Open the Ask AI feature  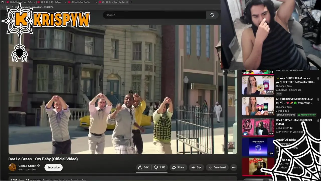click(196, 167)
